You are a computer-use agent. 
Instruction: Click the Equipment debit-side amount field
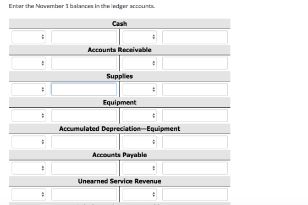point(84,115)
